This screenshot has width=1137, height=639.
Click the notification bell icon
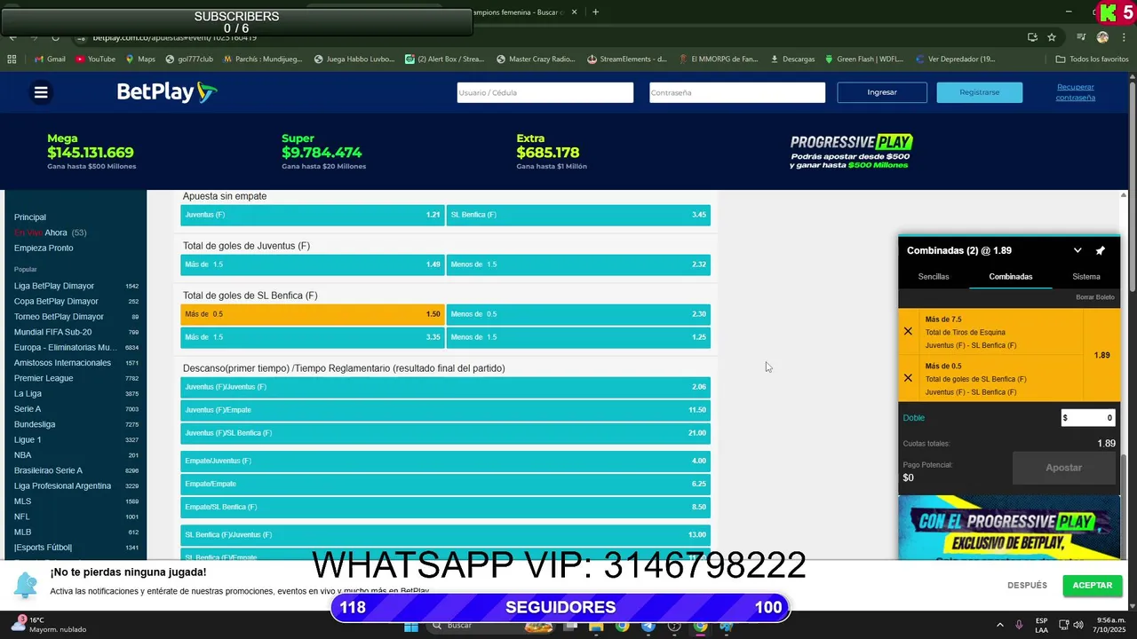(26, 585)
